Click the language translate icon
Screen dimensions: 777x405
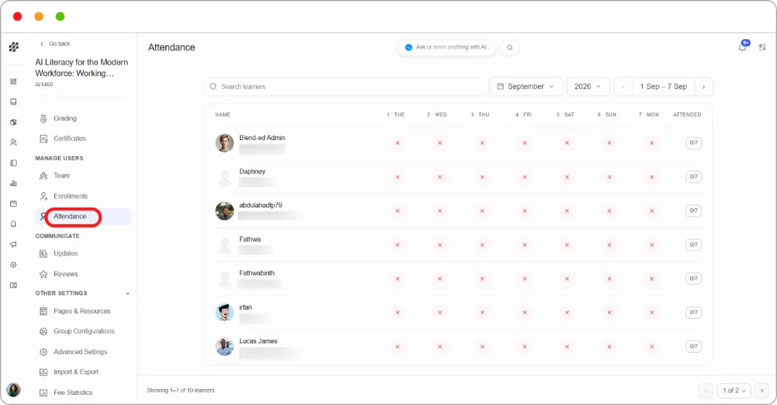[762, 47]
